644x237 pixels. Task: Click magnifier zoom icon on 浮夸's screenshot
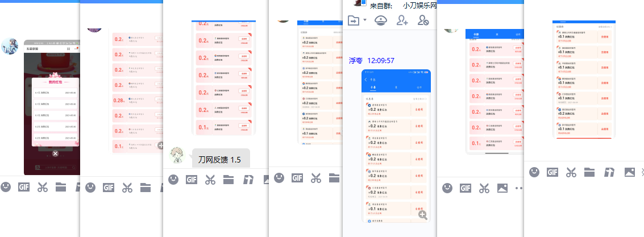423,214
